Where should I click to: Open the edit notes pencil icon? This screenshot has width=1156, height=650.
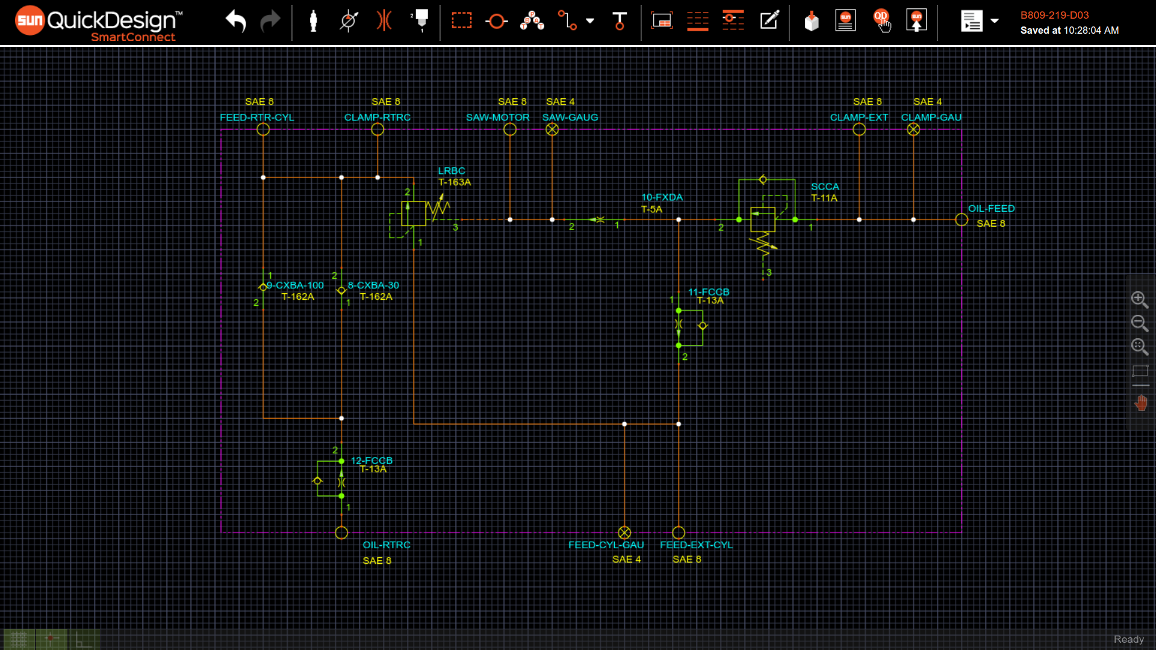point(769,20)
